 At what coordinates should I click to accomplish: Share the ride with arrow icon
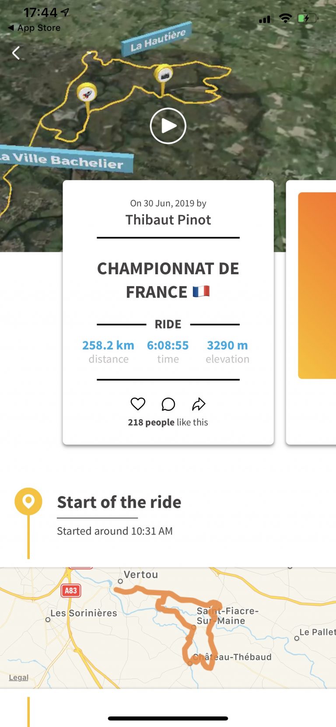point(199,404)
